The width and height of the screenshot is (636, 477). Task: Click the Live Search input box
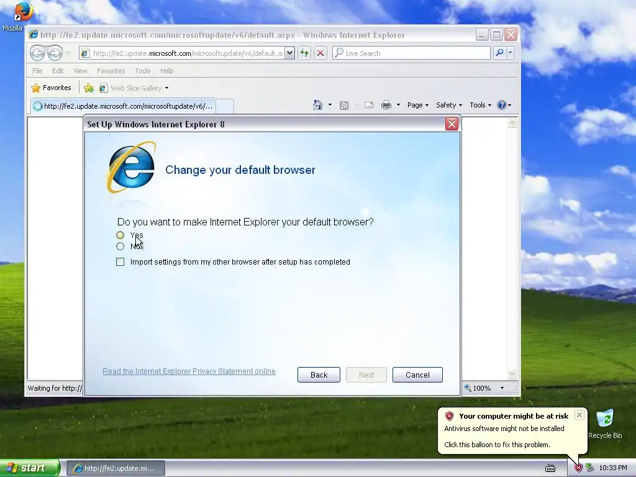click(x=411, y=53)
